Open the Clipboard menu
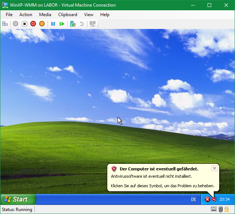This screenshot has height=214, width=235. [68, 15]
